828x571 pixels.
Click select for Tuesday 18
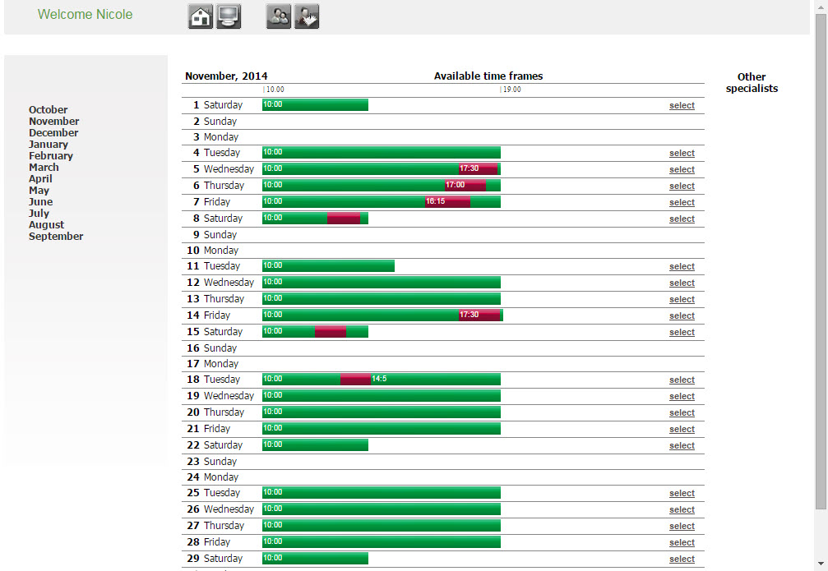(x=682, y=380)
